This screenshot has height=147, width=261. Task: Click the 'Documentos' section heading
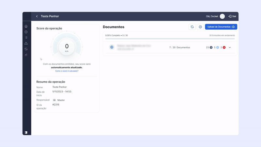[114, 27]
